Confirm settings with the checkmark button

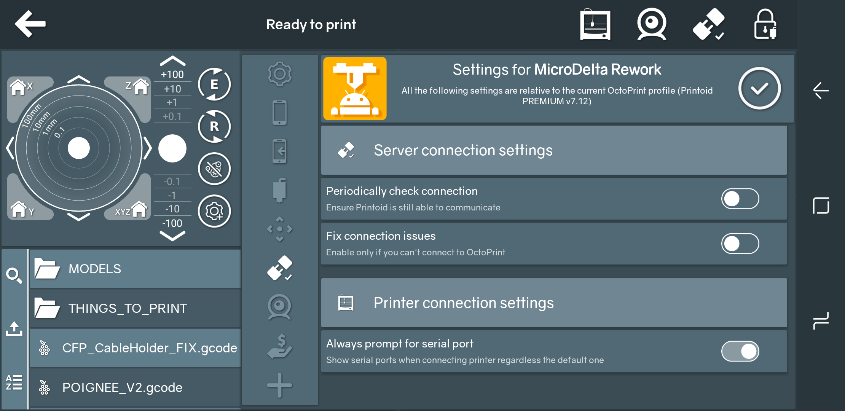point(759,89)
